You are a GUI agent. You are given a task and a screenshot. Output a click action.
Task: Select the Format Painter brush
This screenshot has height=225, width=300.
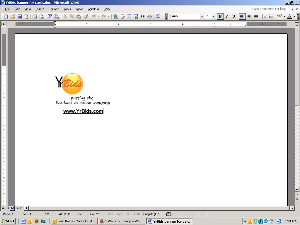(86, 16)
